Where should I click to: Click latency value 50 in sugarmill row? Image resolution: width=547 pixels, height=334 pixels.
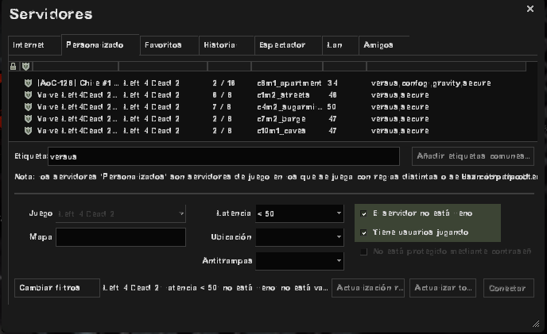(332, 107)
